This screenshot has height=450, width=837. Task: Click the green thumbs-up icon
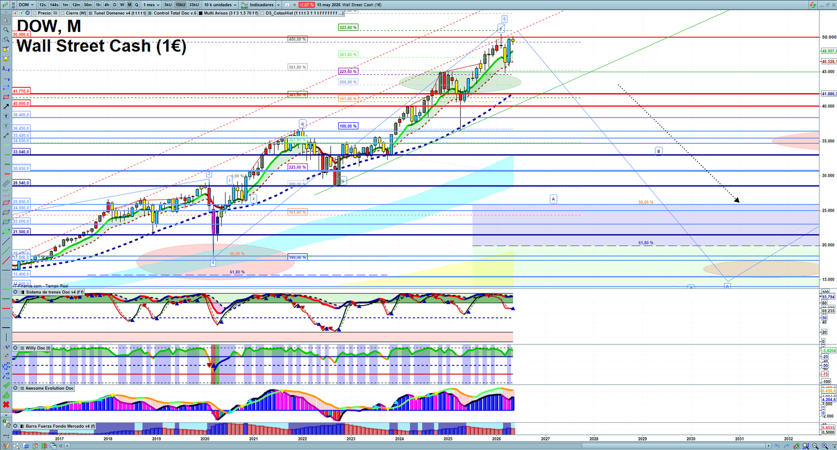click(x=6, y=395)
